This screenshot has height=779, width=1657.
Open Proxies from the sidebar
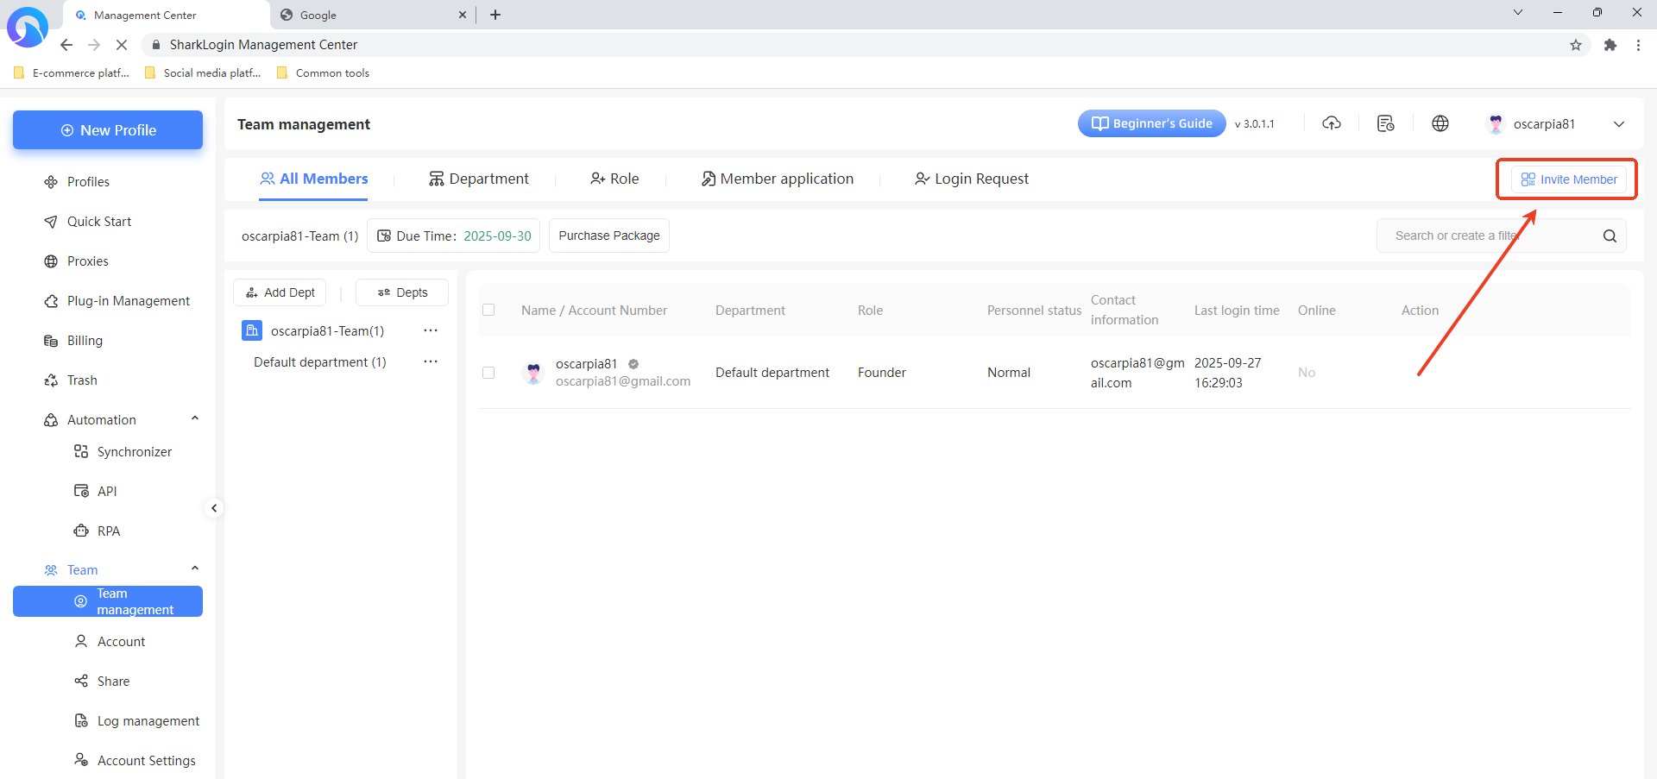[x=88, y=261]
